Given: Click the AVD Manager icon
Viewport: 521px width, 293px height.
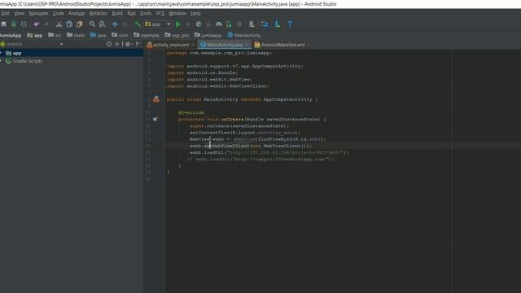Looking at the screenshot, I should (252, 24).
